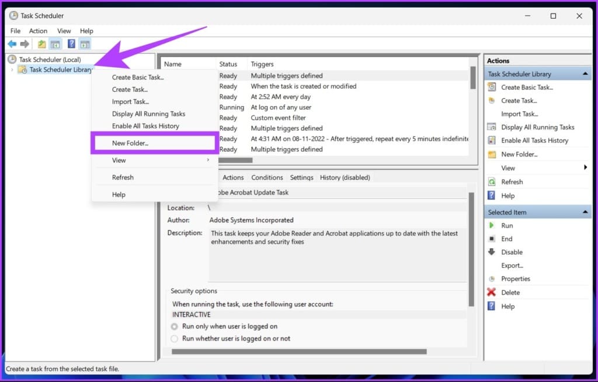Click the Up one level folder toolbar icon
The image size is (598, 382).
[x=41, y=44]
